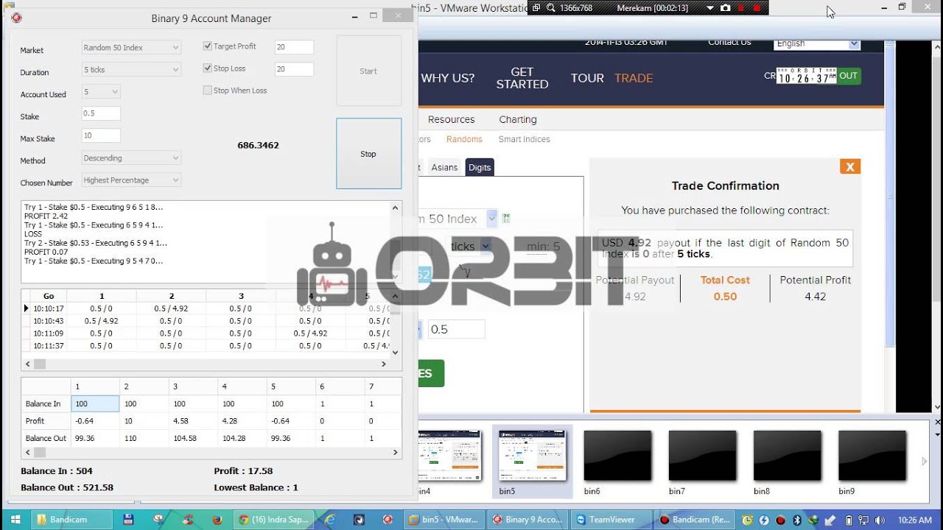Viewport: 943px width, 530px height.
Task: Close the VM thumbnail bar
Action: [938, 423]
